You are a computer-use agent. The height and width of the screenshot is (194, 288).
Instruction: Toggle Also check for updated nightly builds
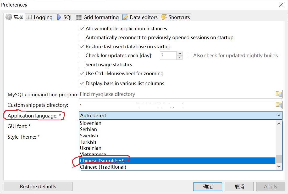coord(189,55)
